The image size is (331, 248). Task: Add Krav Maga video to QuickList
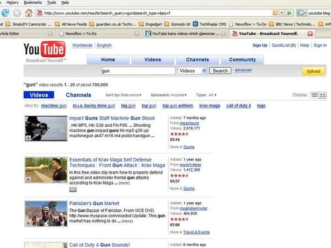(28, 180)
